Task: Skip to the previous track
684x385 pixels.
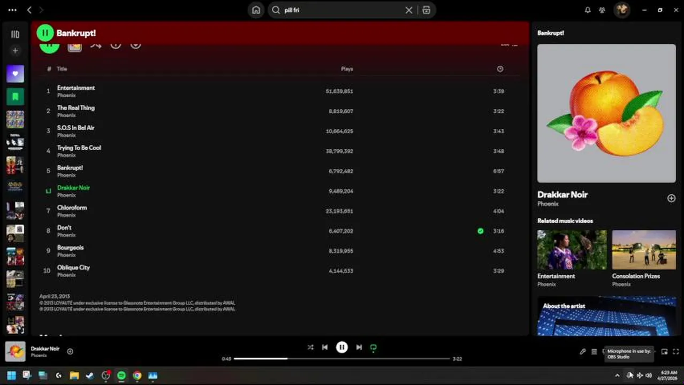Action: (x=325, y=347)
